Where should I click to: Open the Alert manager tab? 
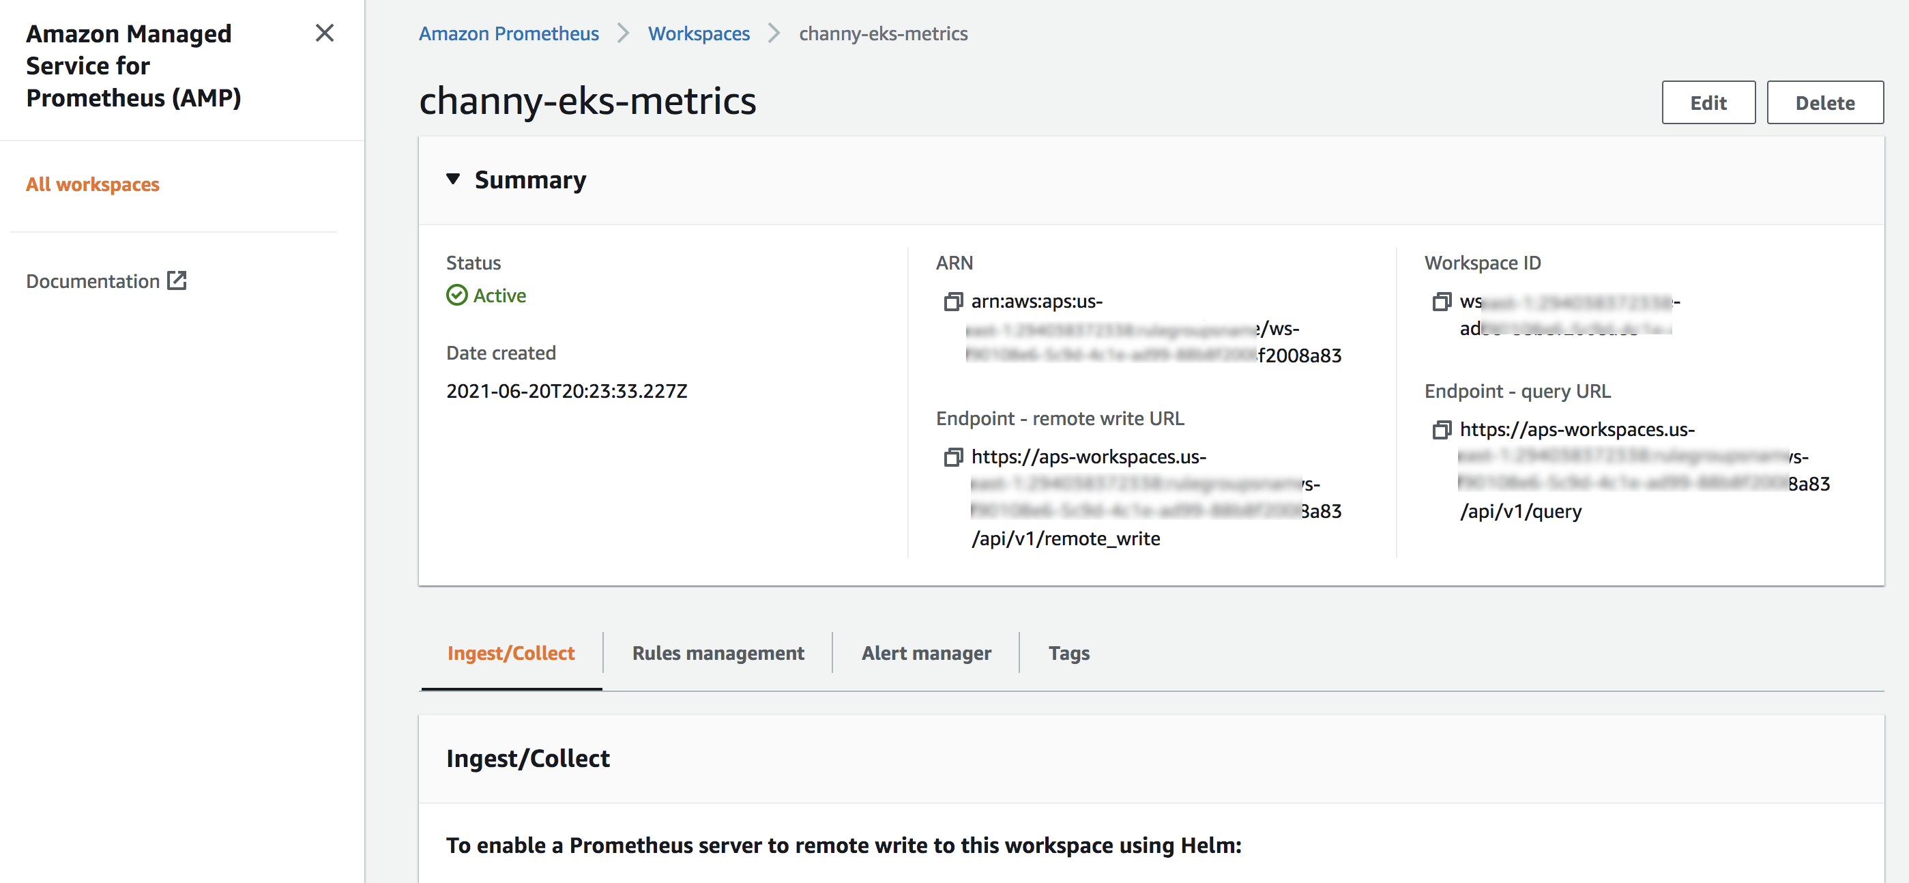[926, 653]
